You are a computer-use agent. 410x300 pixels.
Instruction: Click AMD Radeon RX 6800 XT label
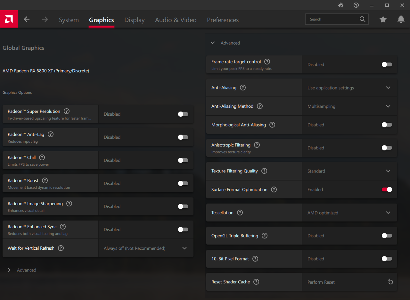tap(46, 71)
